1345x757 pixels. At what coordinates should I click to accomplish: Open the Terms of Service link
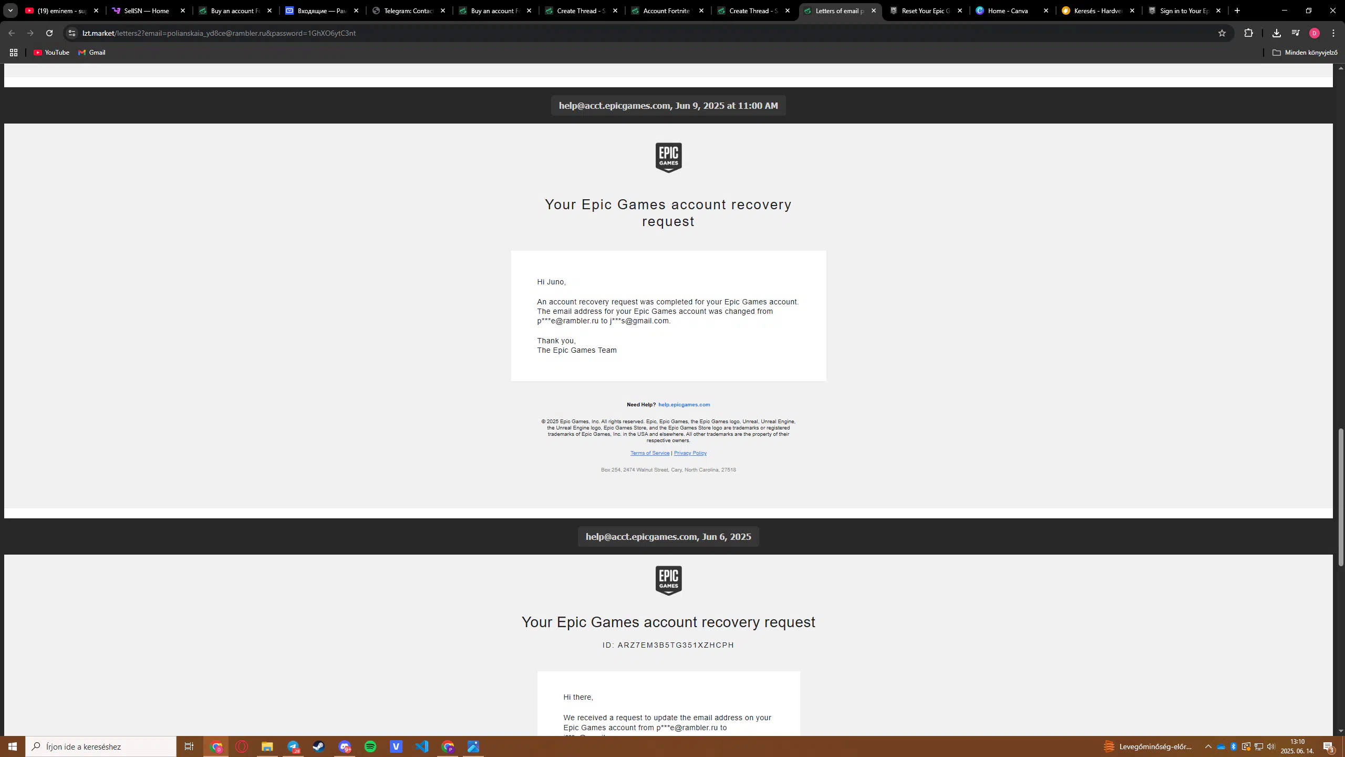point(650,453)
